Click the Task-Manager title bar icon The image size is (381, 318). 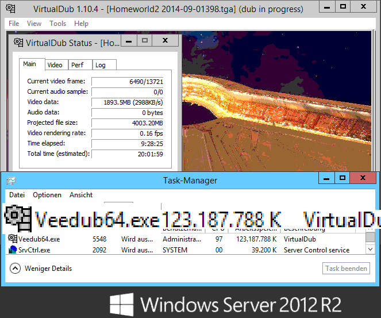coord(10,181)
